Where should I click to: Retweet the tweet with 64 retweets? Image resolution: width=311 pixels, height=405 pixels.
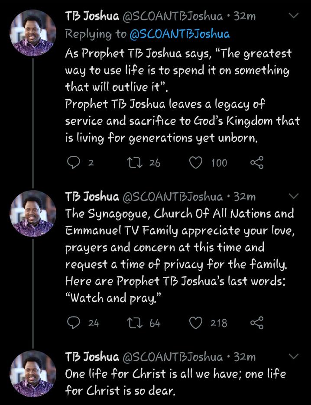tap(131, 323)
